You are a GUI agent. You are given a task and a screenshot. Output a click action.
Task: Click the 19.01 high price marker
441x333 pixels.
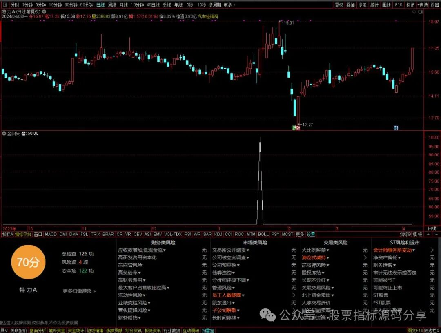click(x=289, y=23)
